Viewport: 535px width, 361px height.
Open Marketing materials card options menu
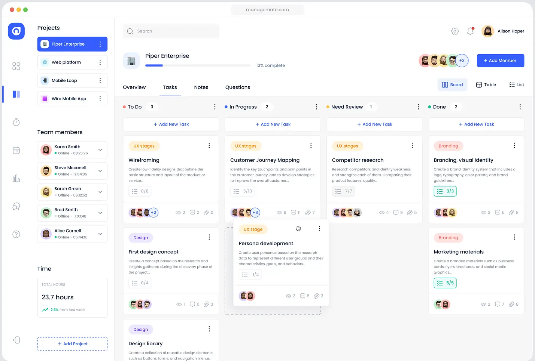(x=514, y=237)
